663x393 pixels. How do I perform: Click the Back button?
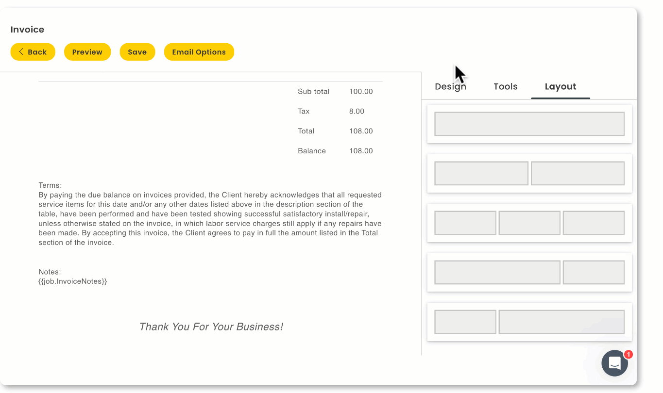tap(33, 52)
